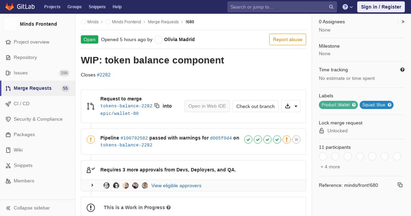Image resolution: width=411 pixels, height=216 pixels.
Task: Open Groups menu in top bar
Action: pos(75,7)
